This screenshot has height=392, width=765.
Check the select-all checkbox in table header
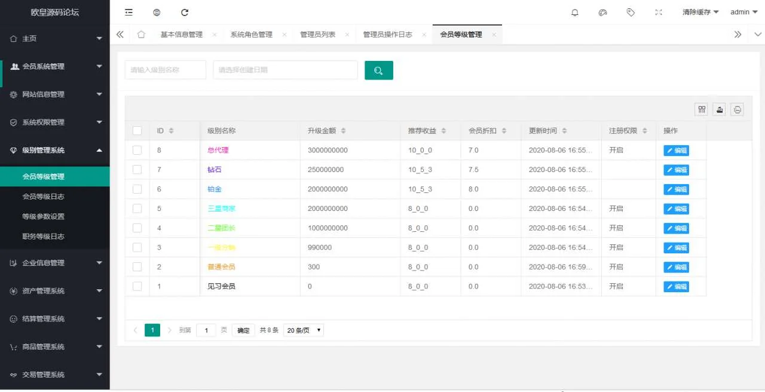pos(137,131)
